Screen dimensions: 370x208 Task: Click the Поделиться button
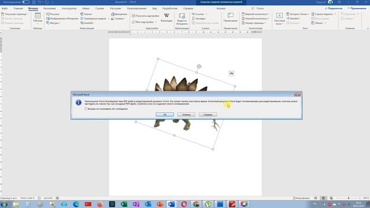[334, 9]
